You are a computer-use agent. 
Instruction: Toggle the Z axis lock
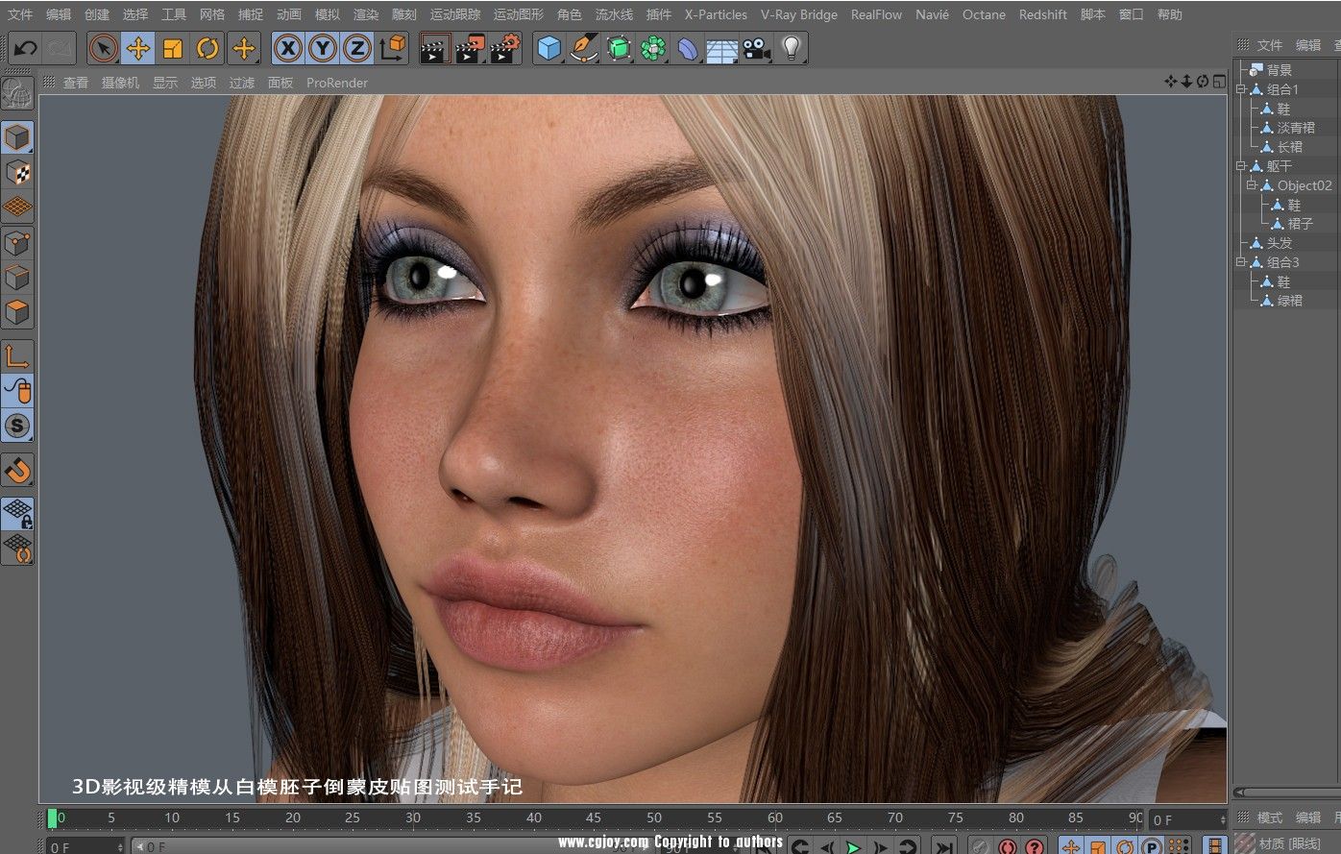[x=357, y=48]
